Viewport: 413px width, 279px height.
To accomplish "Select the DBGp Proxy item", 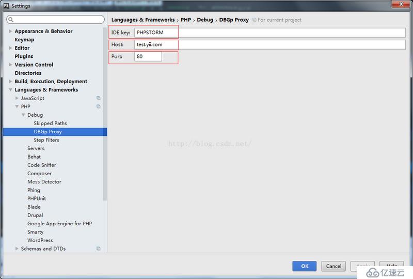I will point(55,132).
